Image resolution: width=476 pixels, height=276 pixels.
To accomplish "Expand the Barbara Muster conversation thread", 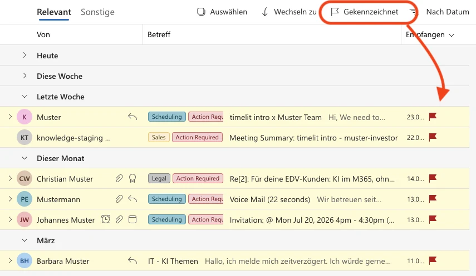I will point(10,260).
